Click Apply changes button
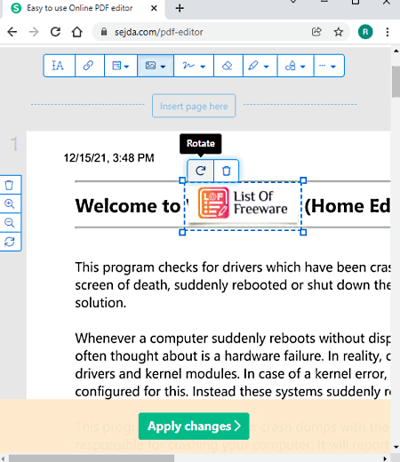 [194, 426]
